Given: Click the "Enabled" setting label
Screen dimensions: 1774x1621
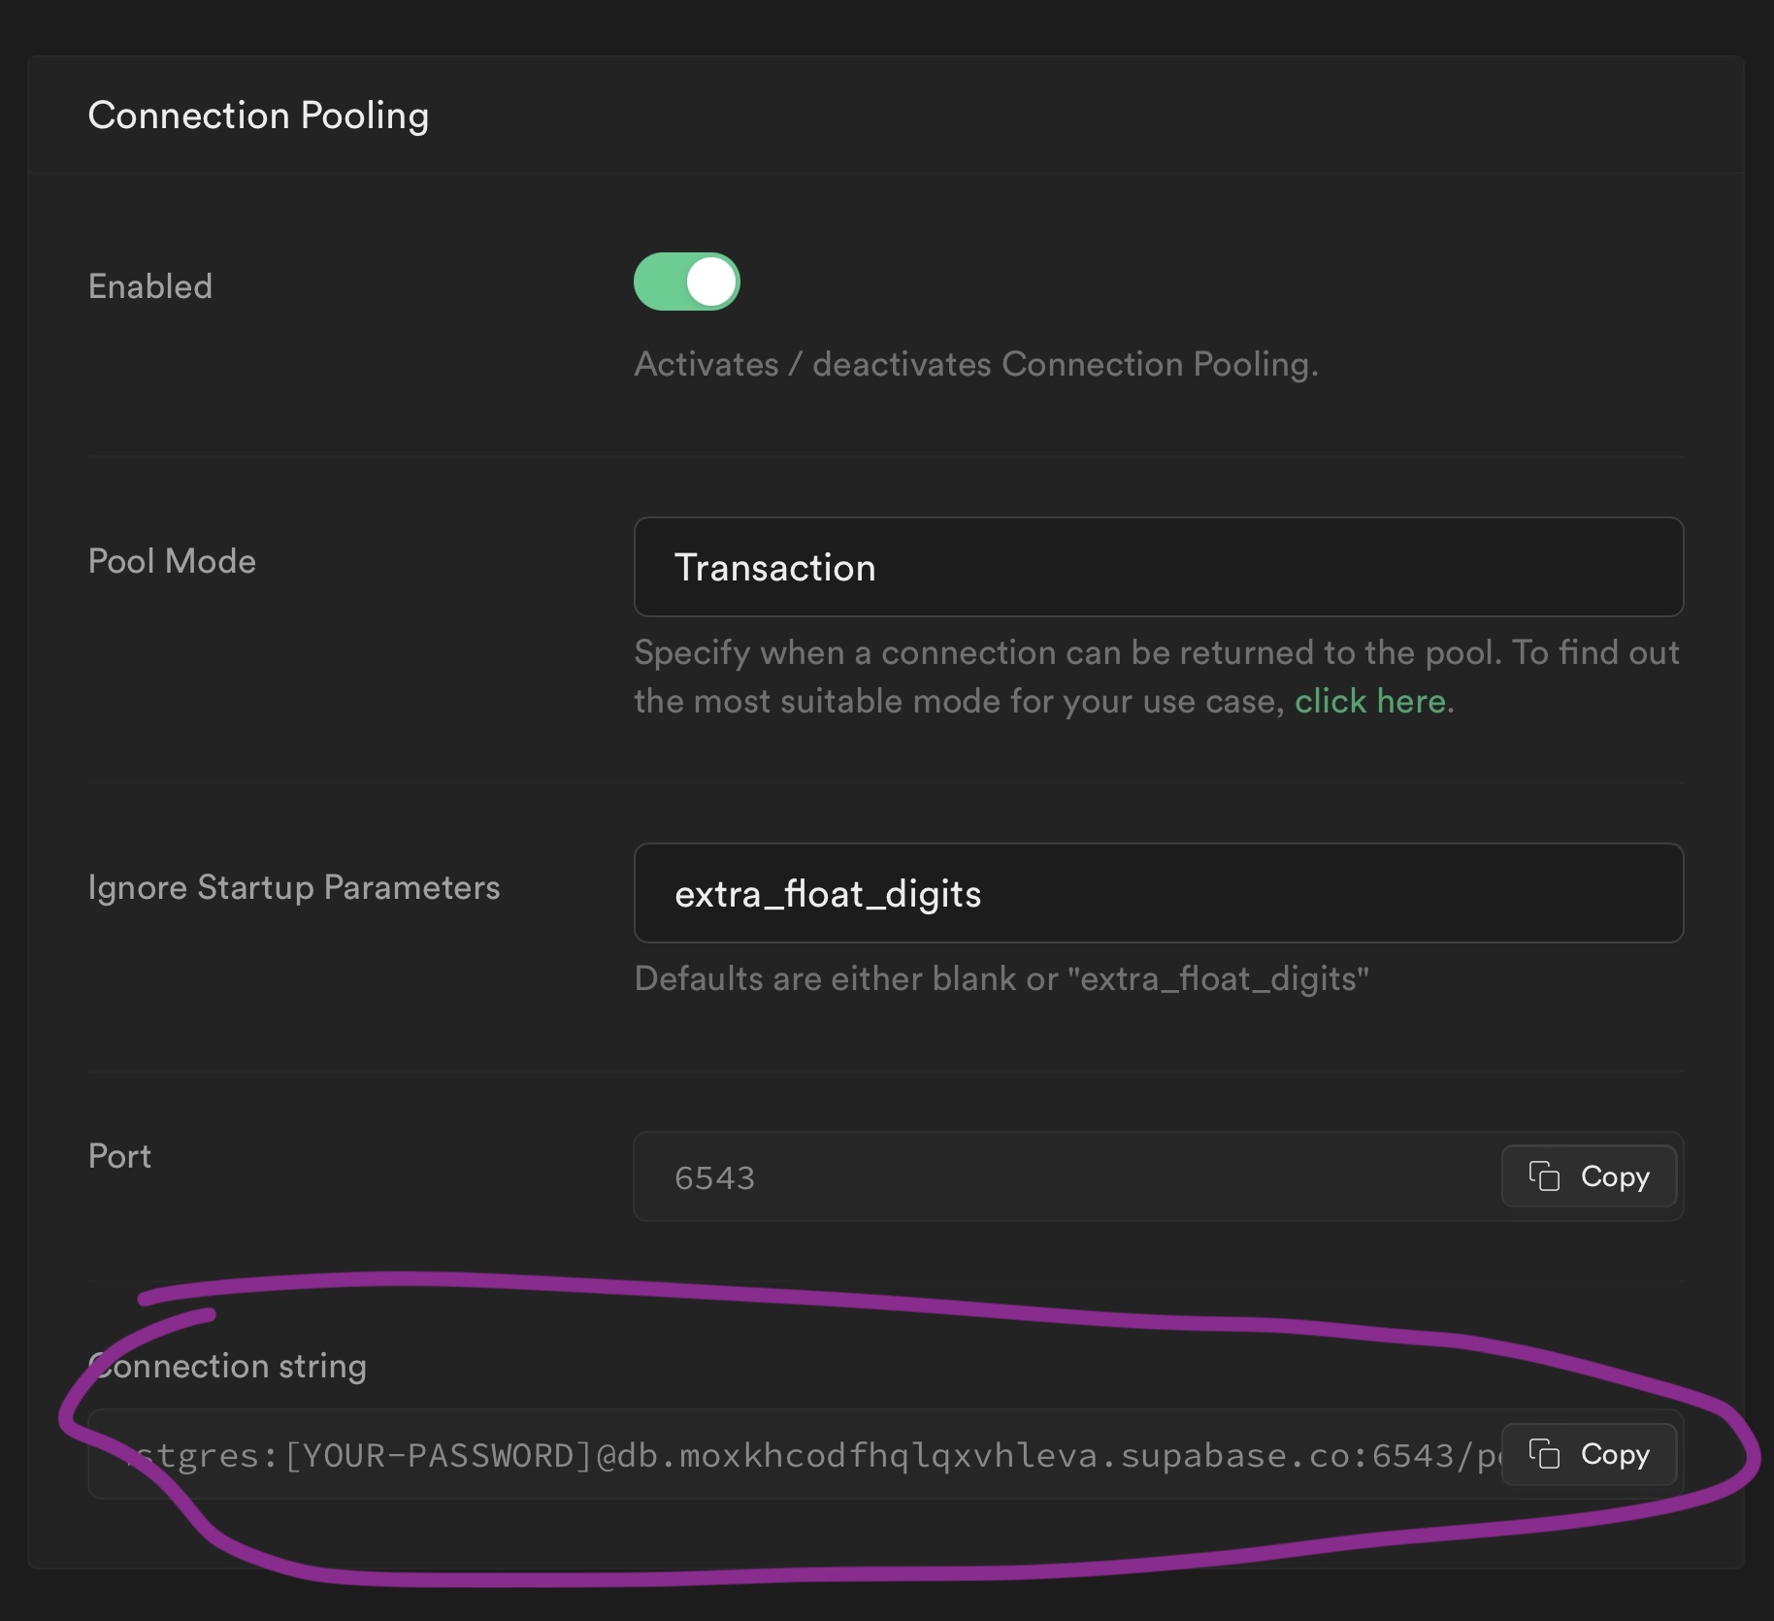Looking at the screenshot, I should coord(150,286).
